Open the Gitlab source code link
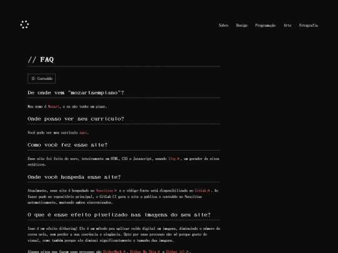The height and width of the screenshot is (253, 338). 202,191
